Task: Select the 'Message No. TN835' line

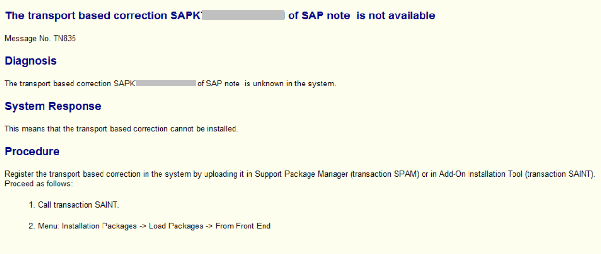Action: click(x=40, y=39)
